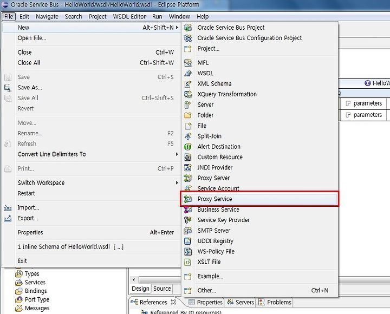Click the Custom Resource icon
Viewport: 390px width, 314px height.
188,157
